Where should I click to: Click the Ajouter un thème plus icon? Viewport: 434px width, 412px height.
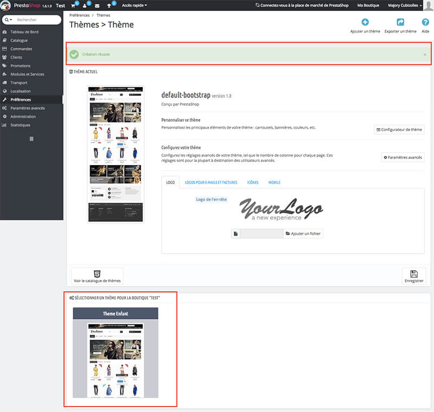click(365, 23)
